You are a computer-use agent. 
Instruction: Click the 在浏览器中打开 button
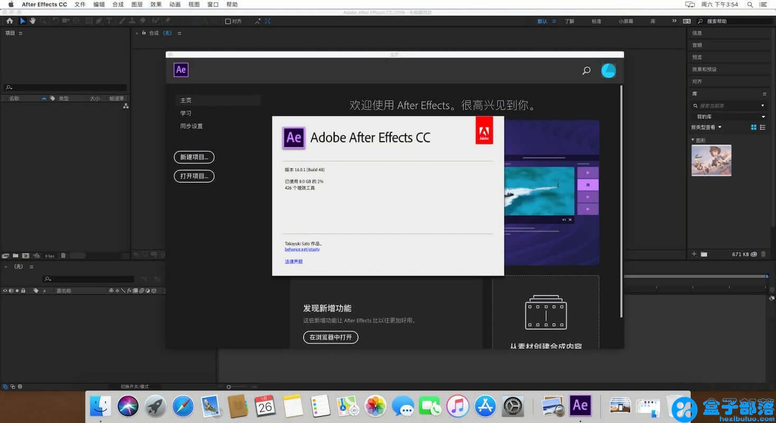pyautogui.click(x=331, y=337)
